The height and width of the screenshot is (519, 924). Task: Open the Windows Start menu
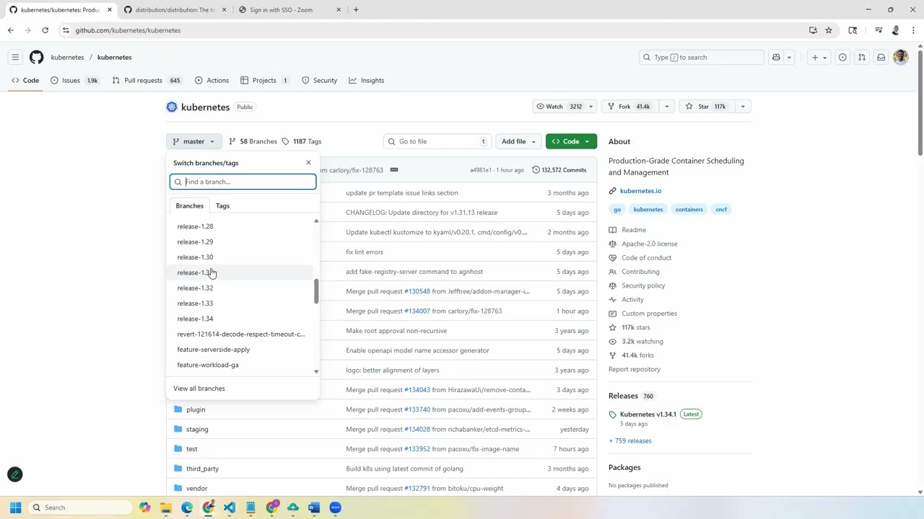click(15, 507)
